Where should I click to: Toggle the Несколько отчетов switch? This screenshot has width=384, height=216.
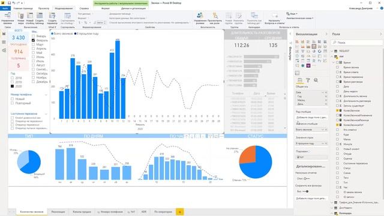307,179
